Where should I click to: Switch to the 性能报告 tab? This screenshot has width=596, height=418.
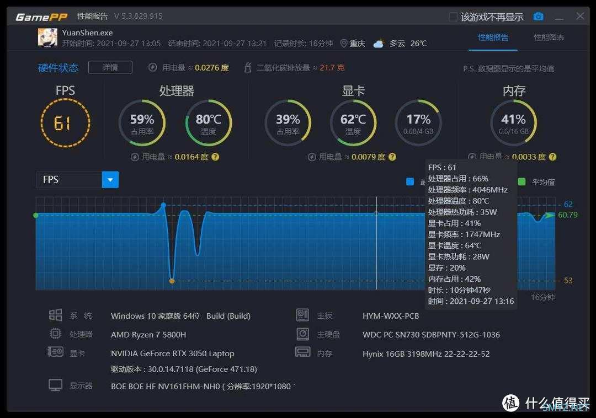493,37
